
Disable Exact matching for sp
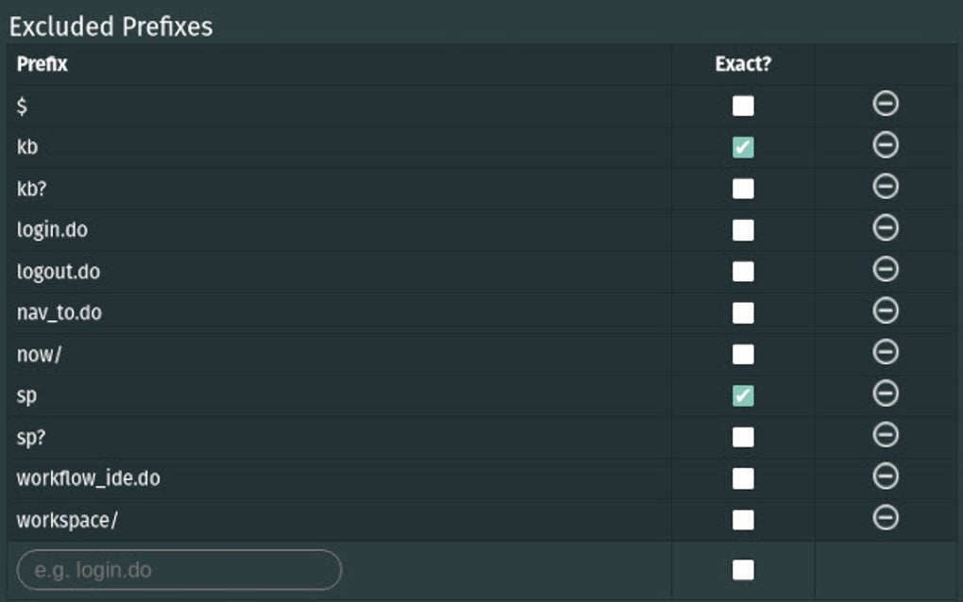pyautogui.click(x=742, y=395)
